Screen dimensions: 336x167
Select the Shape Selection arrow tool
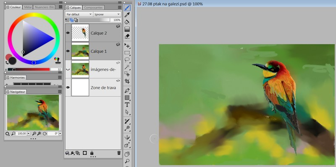pyautogui.click(x=127, y=112)
